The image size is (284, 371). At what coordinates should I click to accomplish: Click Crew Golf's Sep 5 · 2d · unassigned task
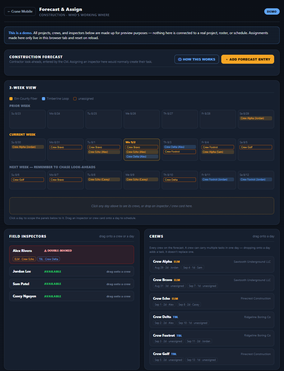tap(169, 360)
